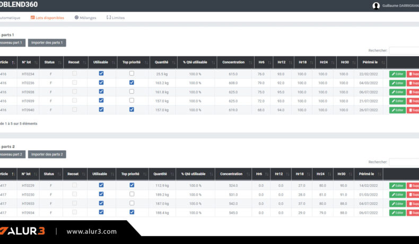This screenshot has width=419, height=244.
Task: Edit lot HT0940 with Editer button
Action: point(397,110)
